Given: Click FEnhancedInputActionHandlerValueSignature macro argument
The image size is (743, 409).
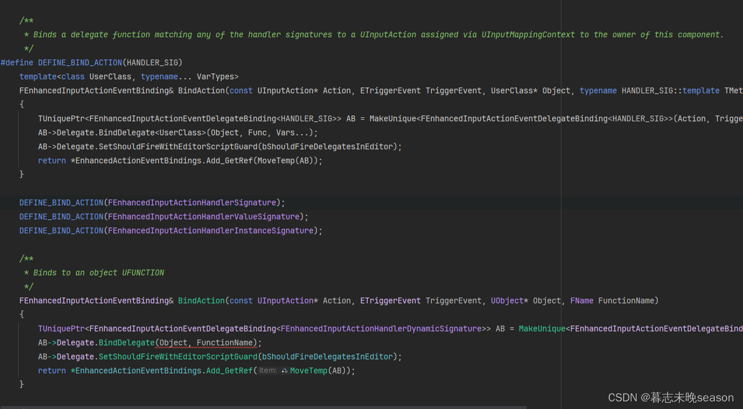Looking at the screenshot, I should [204, 216].
